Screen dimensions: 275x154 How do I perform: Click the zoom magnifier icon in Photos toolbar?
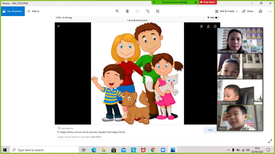(x=117, y=11)
